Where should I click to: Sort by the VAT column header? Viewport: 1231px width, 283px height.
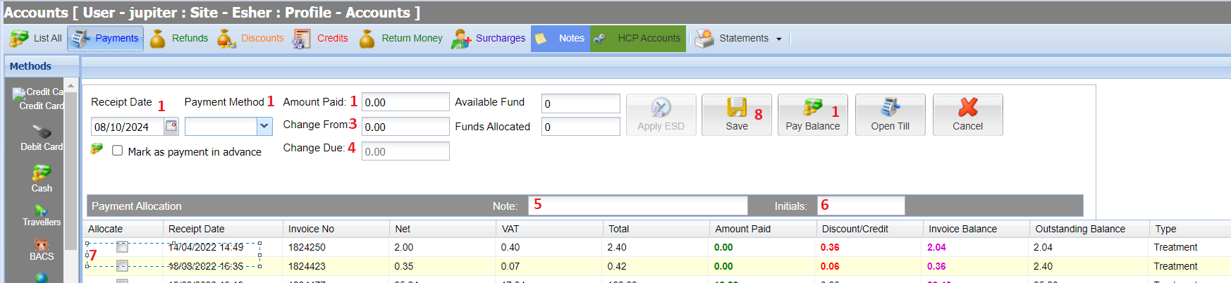pos(549,229)
